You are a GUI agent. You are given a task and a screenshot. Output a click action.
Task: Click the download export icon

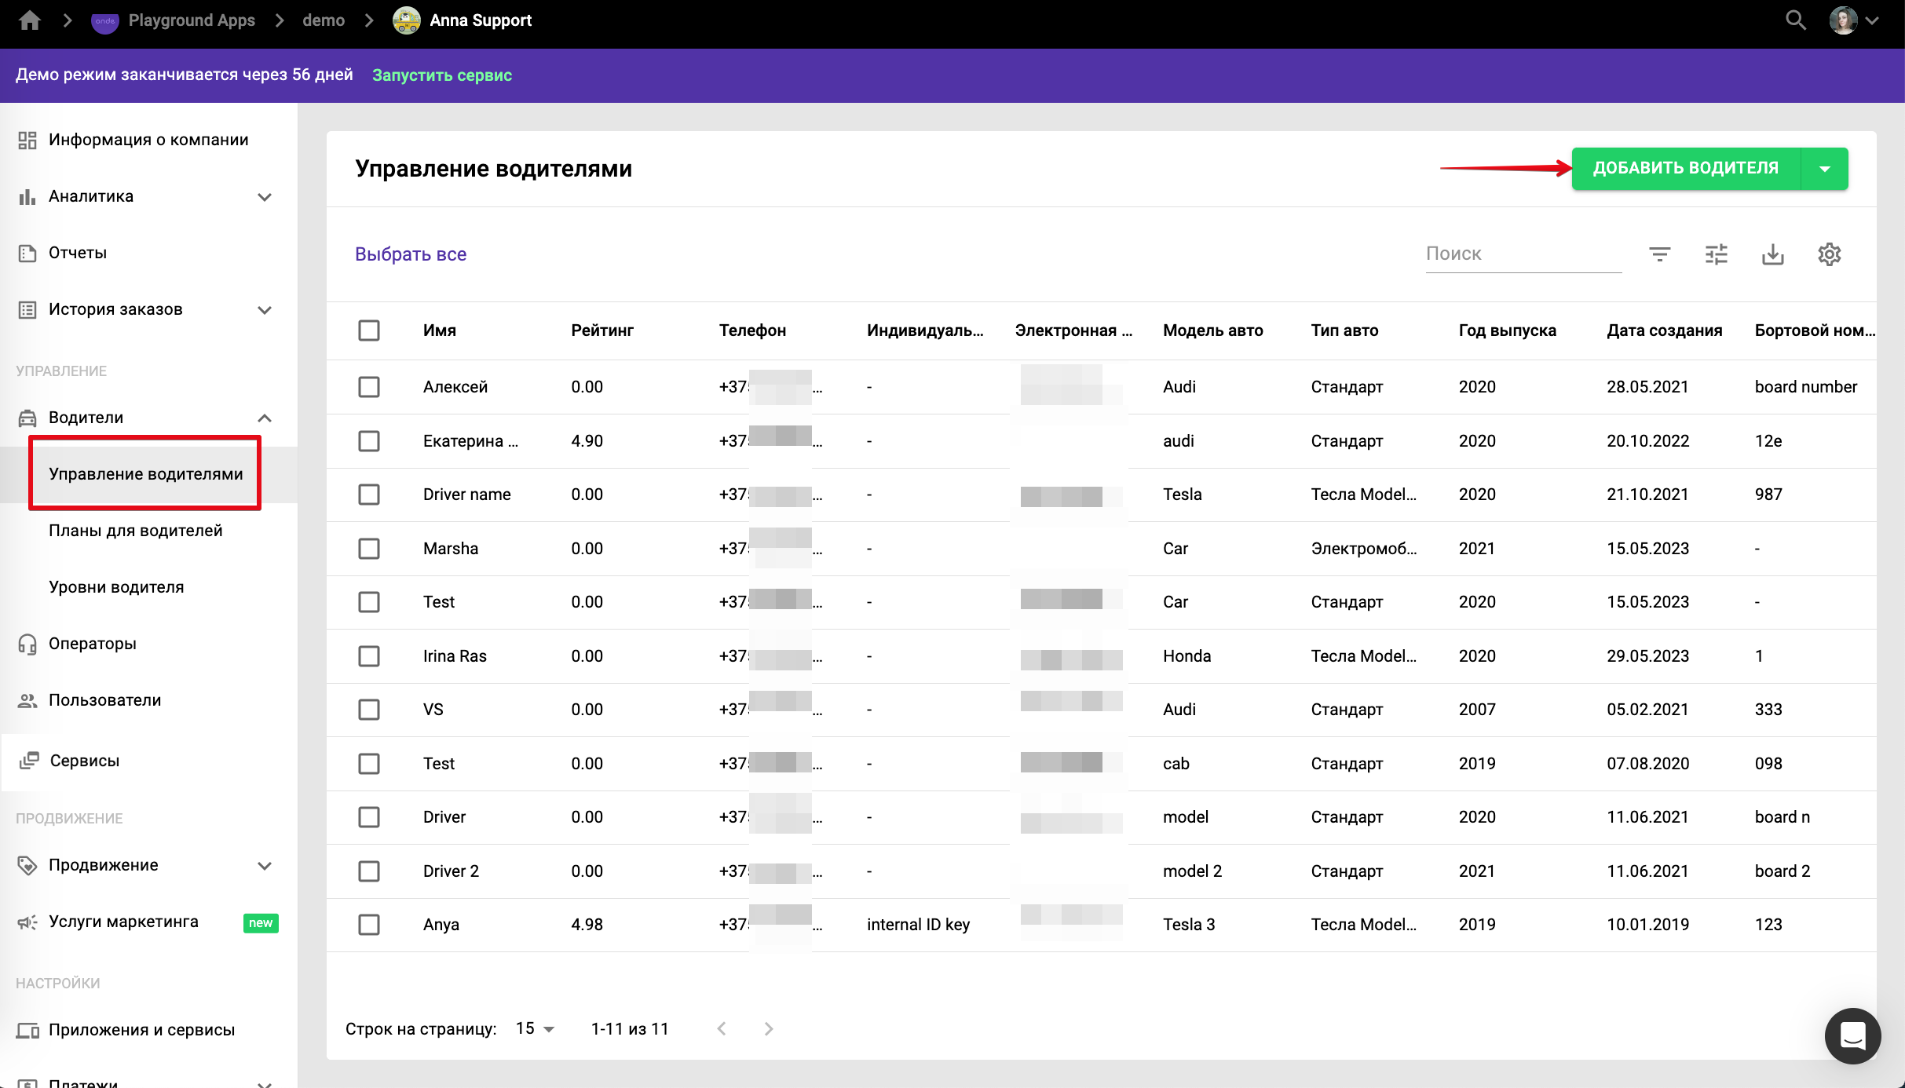(x=1772, y=254)
